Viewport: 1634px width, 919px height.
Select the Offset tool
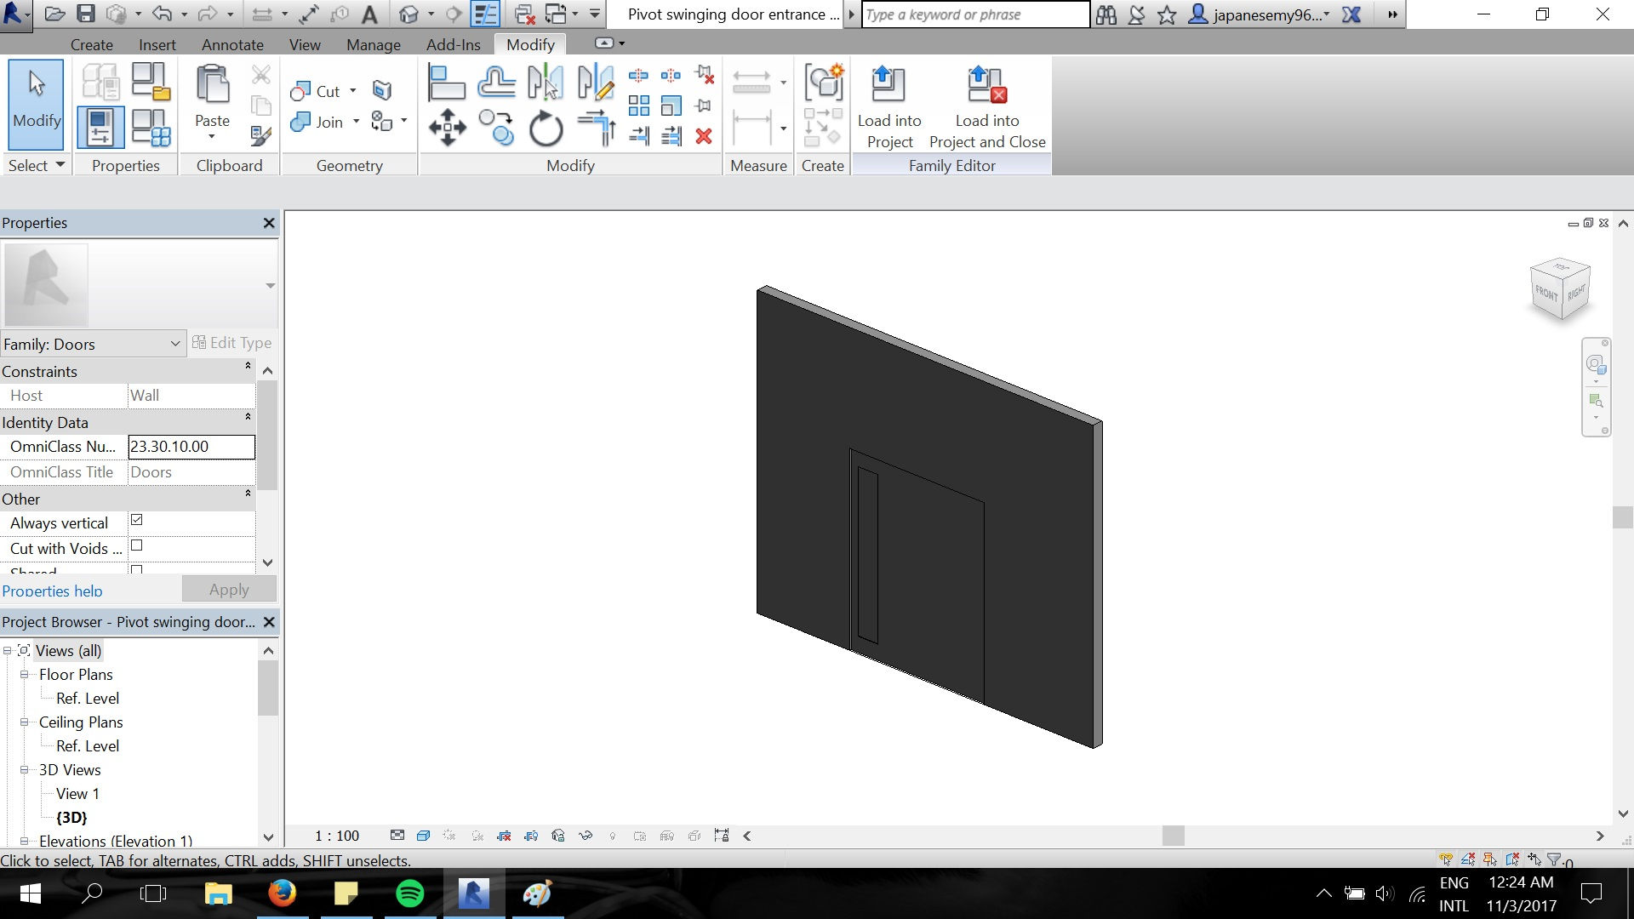[x=496, y=83]
